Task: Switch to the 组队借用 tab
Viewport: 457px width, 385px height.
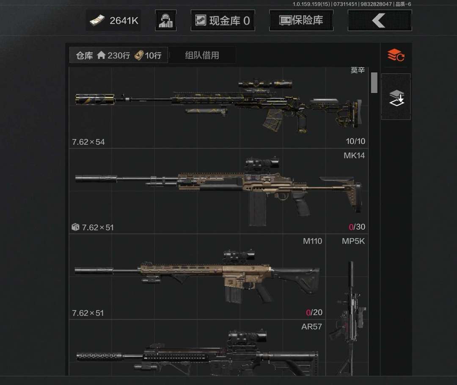Action: pyautogui.click(x=202, y=55)
